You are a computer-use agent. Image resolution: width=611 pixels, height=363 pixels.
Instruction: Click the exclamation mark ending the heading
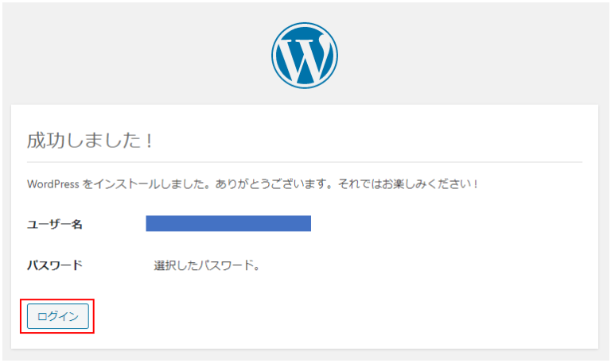147,141
